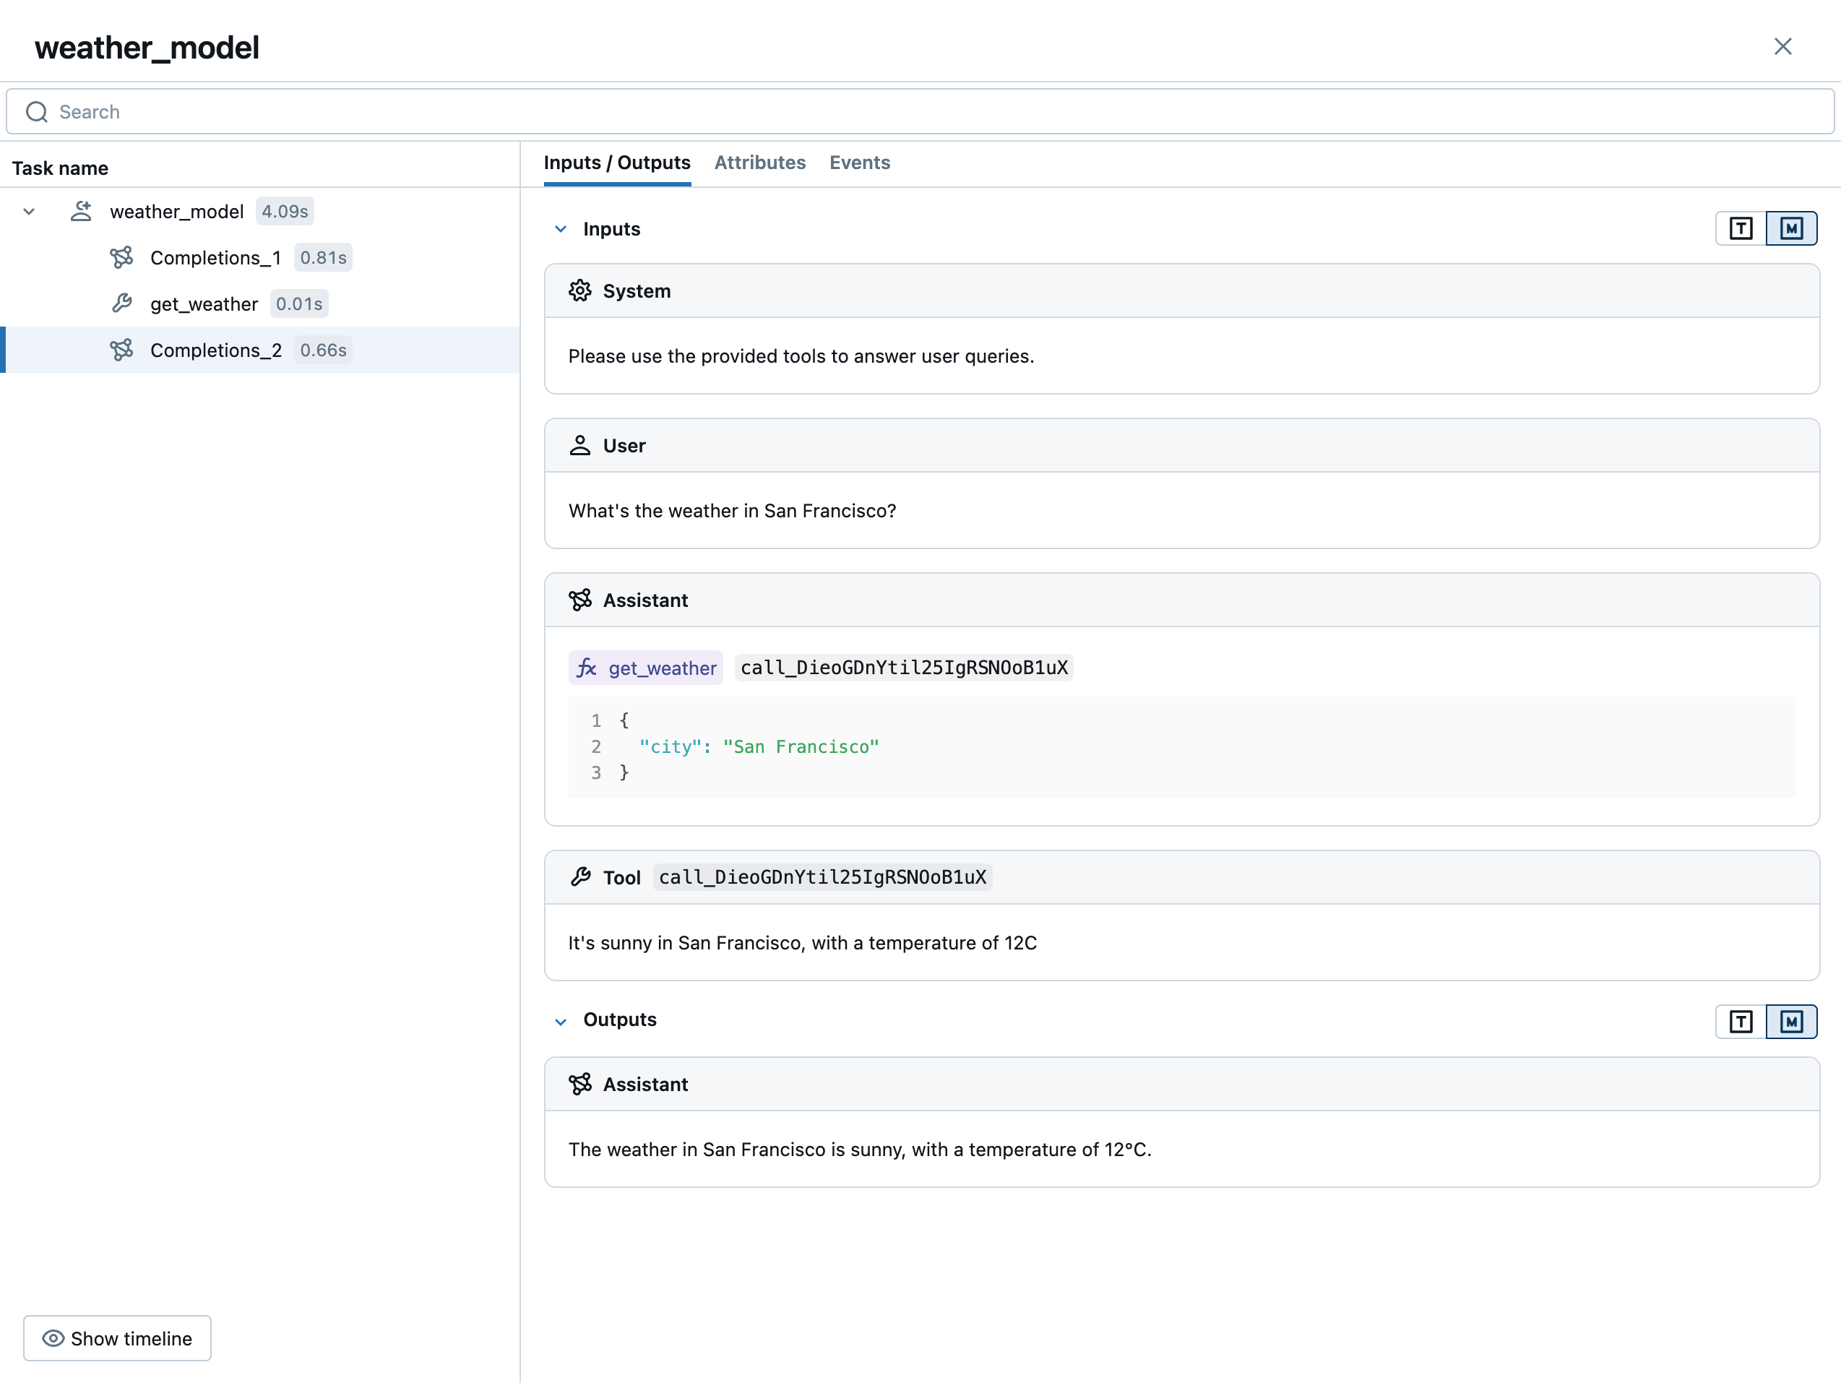The height and width of the screenshot is (1383, 1841).
Task: Click the gear icon in System header
Action: (x=579, y=290)
